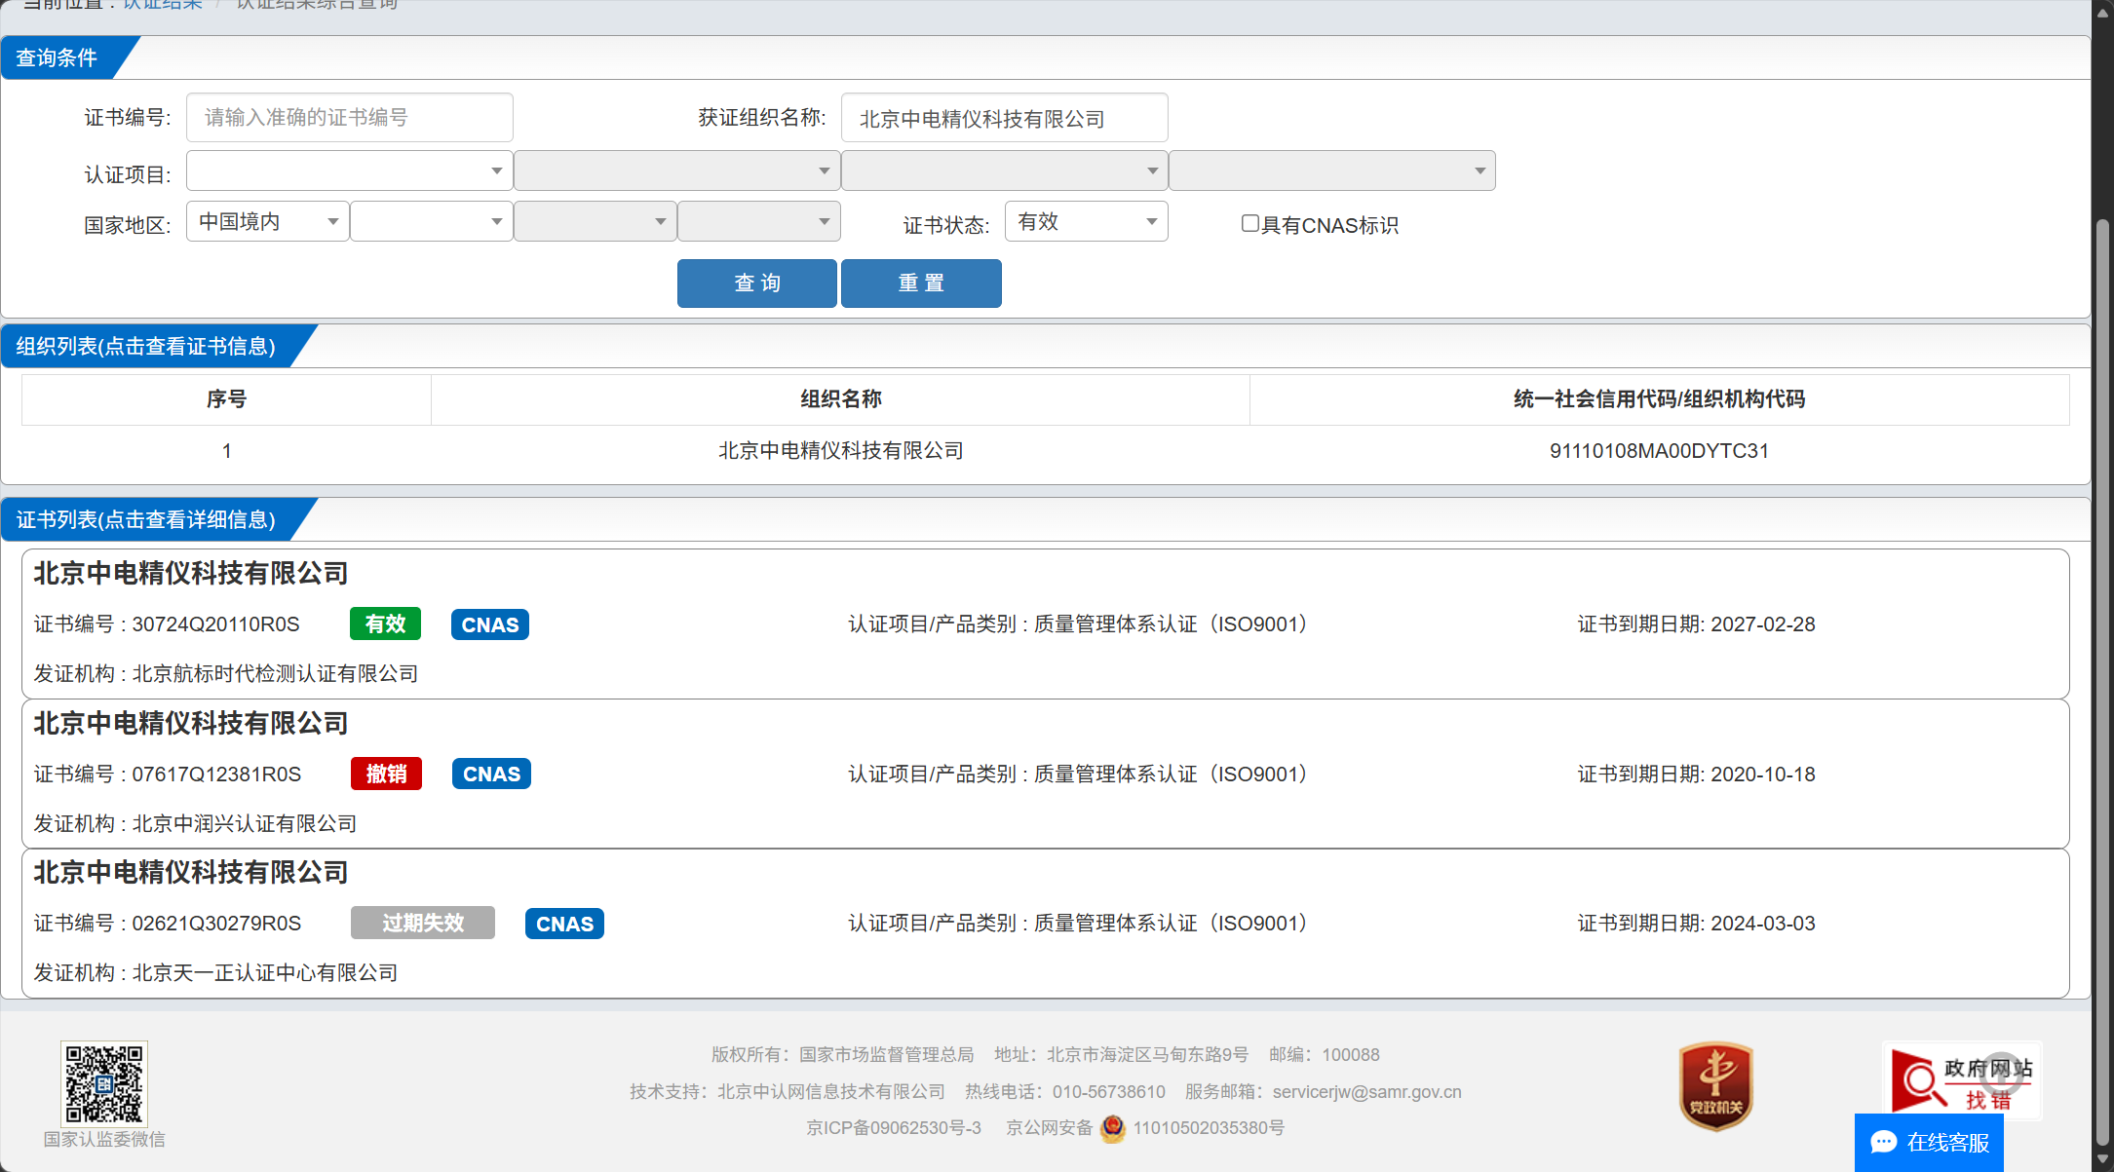Image resolution: width=2114 pixels, height=1172 pixels.
Task: Click the gray 过期失效 status badge
Action: tap(423, 924)
